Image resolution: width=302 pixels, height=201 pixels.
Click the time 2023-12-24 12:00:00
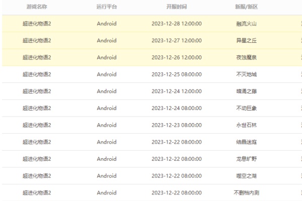[177, 91]
